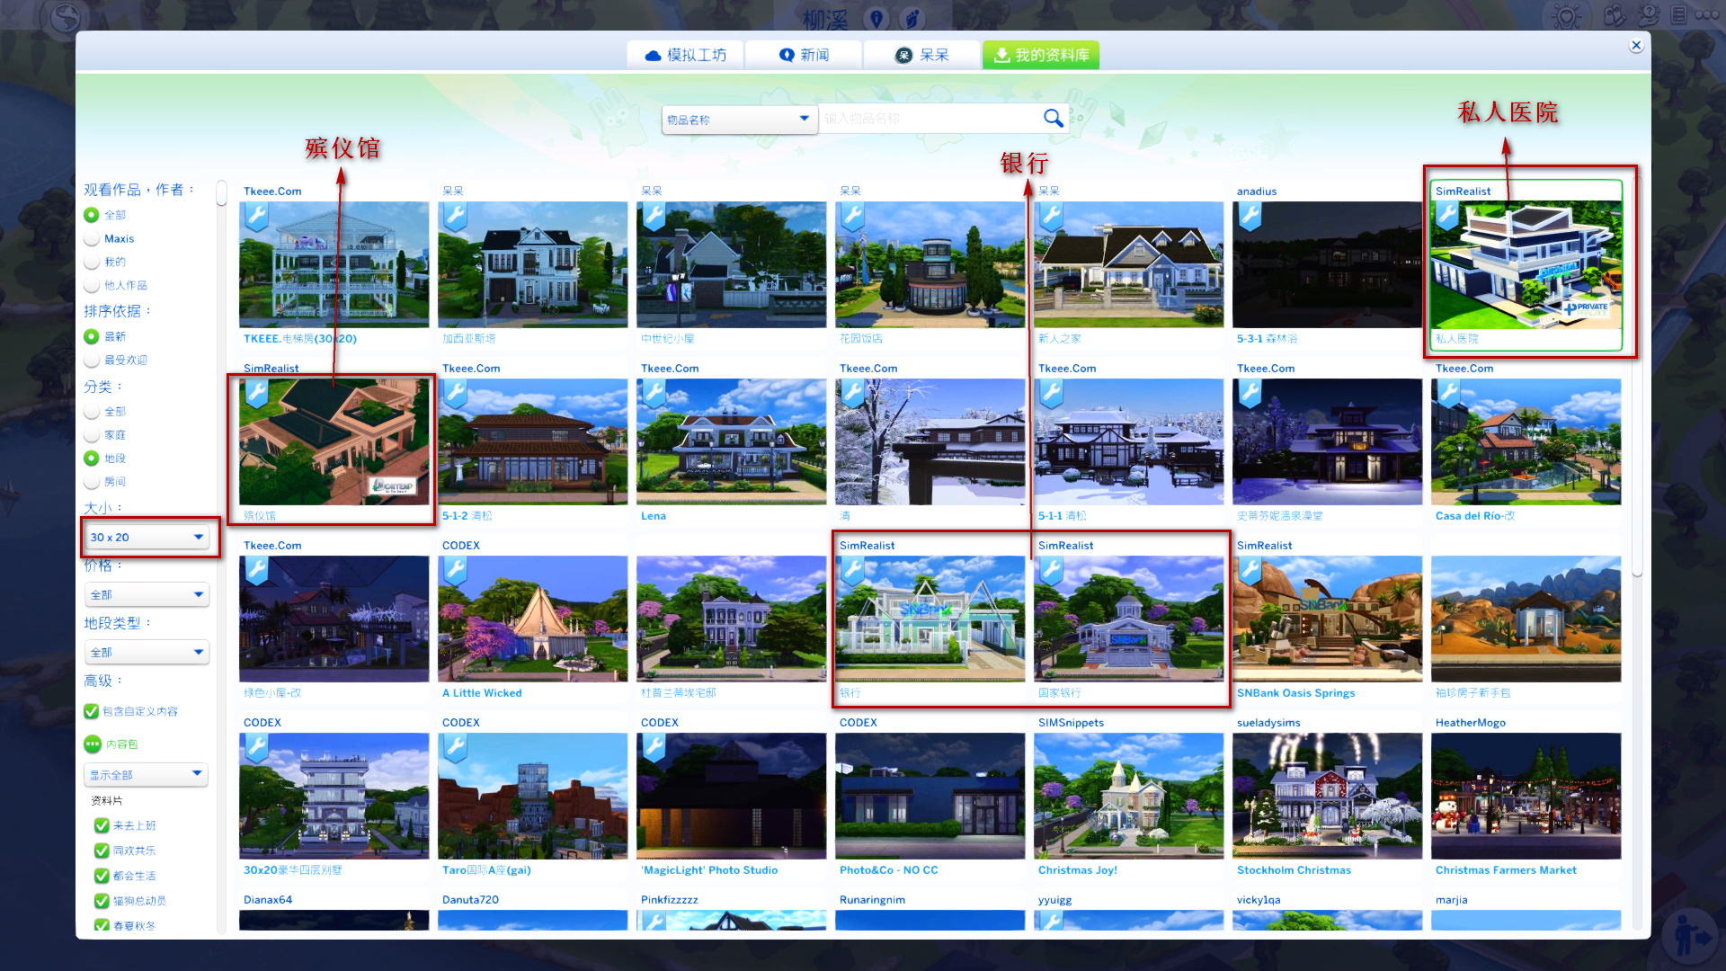Select 我的 author radio button
The image size is (1726, 971).
[x=91, y=262]
